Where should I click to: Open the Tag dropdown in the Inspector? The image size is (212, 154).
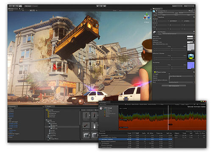[166, 13]
